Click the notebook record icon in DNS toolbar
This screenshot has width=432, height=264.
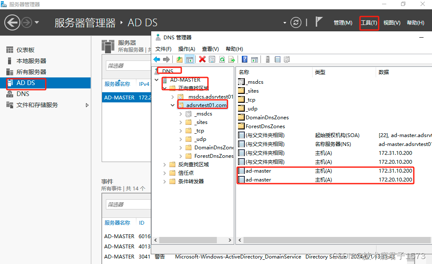coord(277,59)
